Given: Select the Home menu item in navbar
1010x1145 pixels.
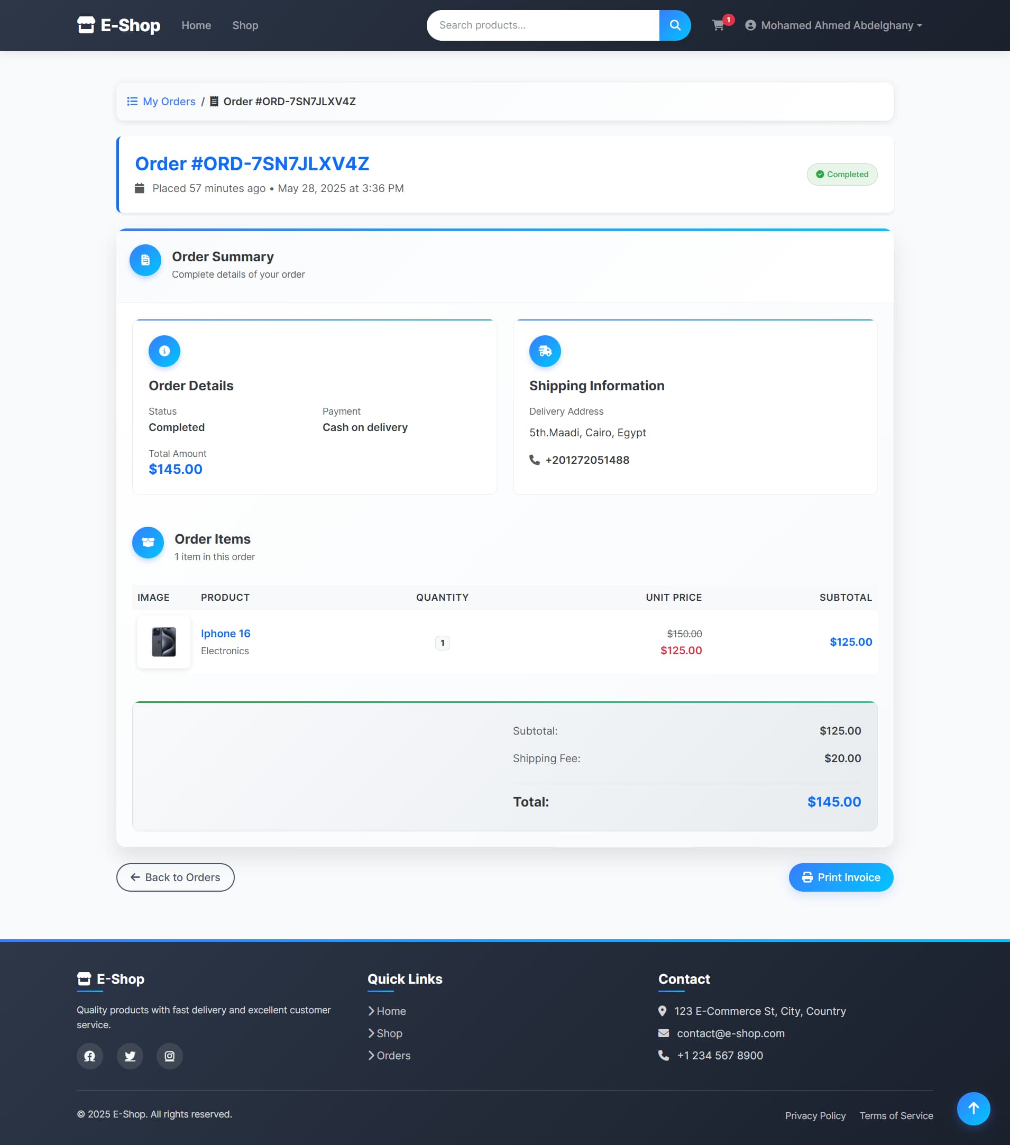Looking at the screenshot, I should 196,25.
